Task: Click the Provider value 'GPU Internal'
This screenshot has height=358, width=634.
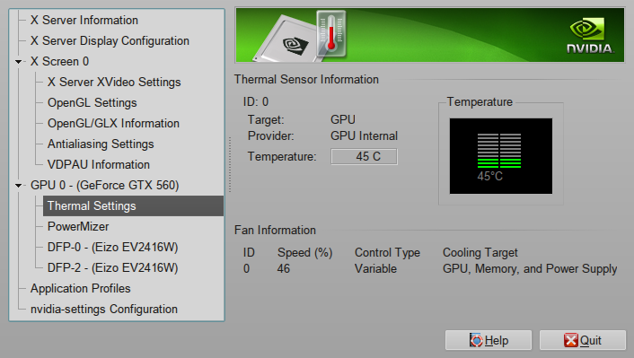Action: (x=364, y=135)
